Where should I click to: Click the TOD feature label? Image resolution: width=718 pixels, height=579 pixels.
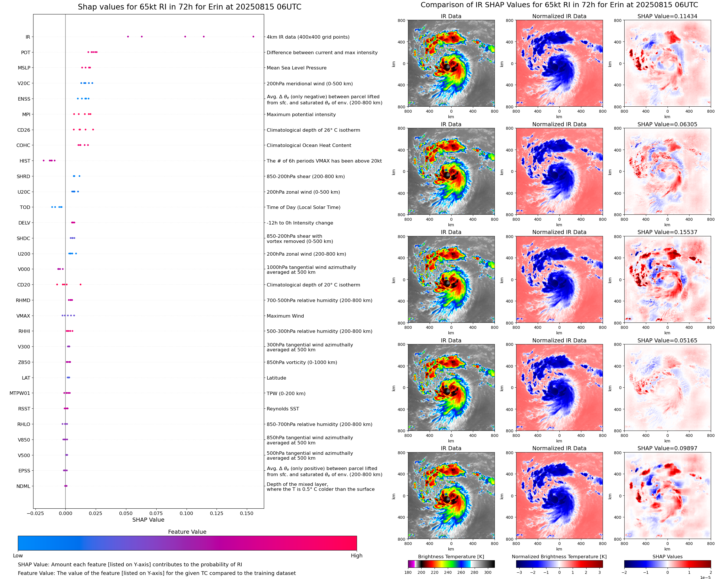pos(25,207)
